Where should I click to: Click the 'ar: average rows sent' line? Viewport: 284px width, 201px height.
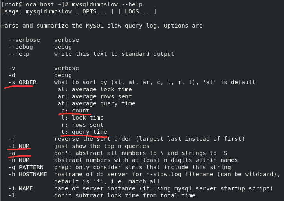[95, 96]
